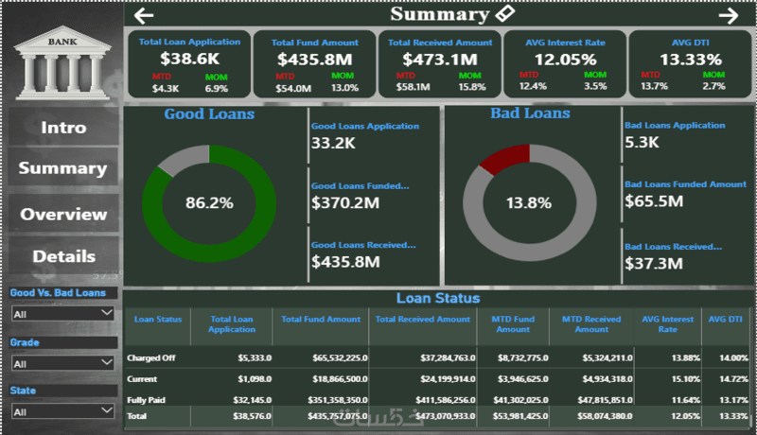Click Charged Off fund amount $65,532,225.0
Viewport: 757px width, 435px height.
340,357
